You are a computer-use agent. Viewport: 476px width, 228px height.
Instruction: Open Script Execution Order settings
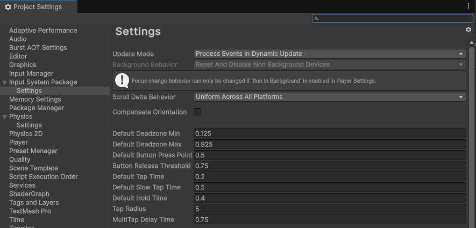coord(43,176)
